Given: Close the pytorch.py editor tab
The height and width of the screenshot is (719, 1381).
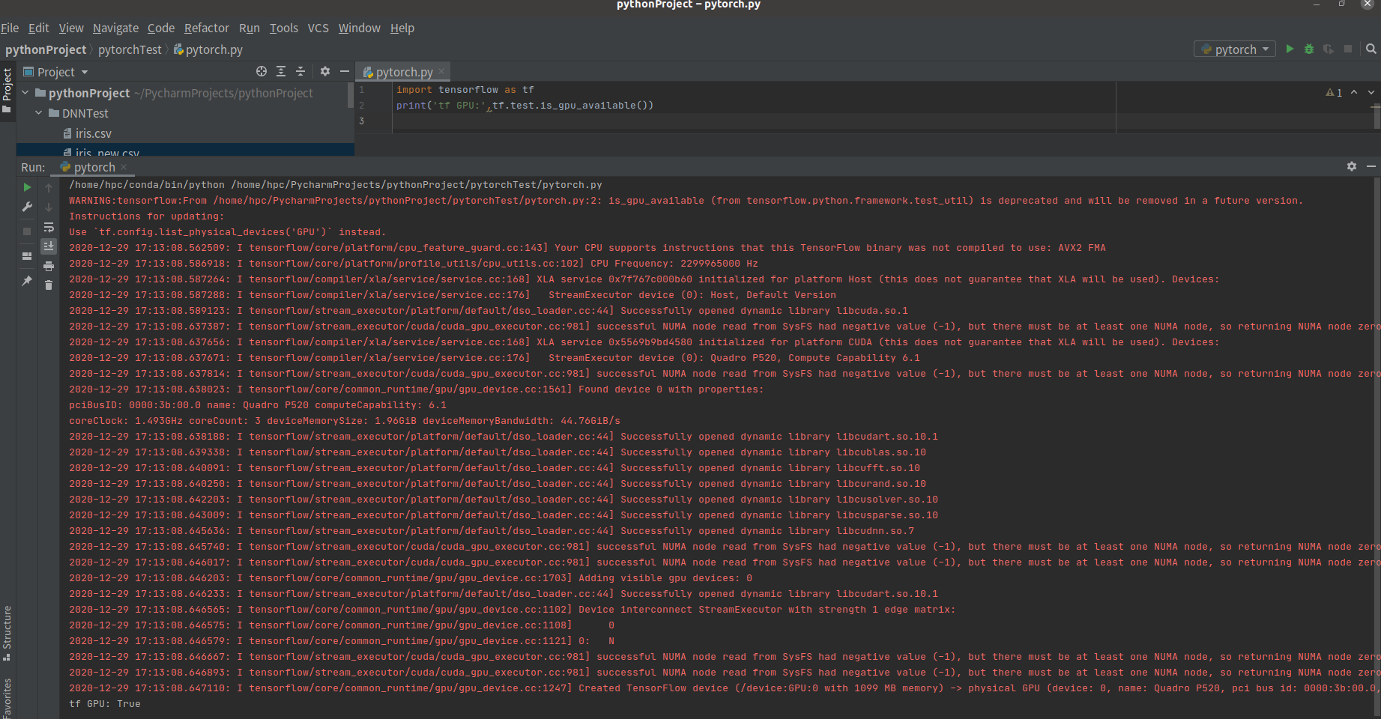Looking at the screenshot, I should click(441, 71).
